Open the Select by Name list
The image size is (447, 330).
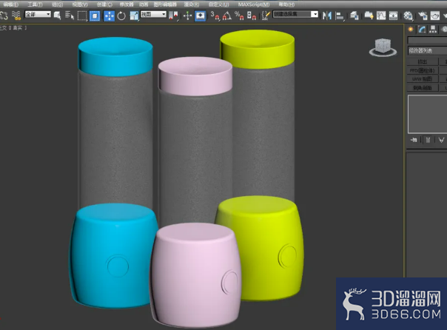point(70,16)
